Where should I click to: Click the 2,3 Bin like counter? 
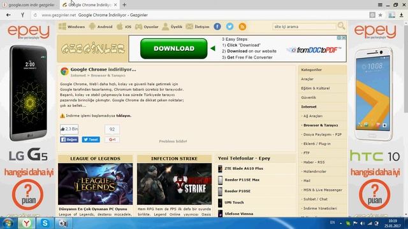69,129
